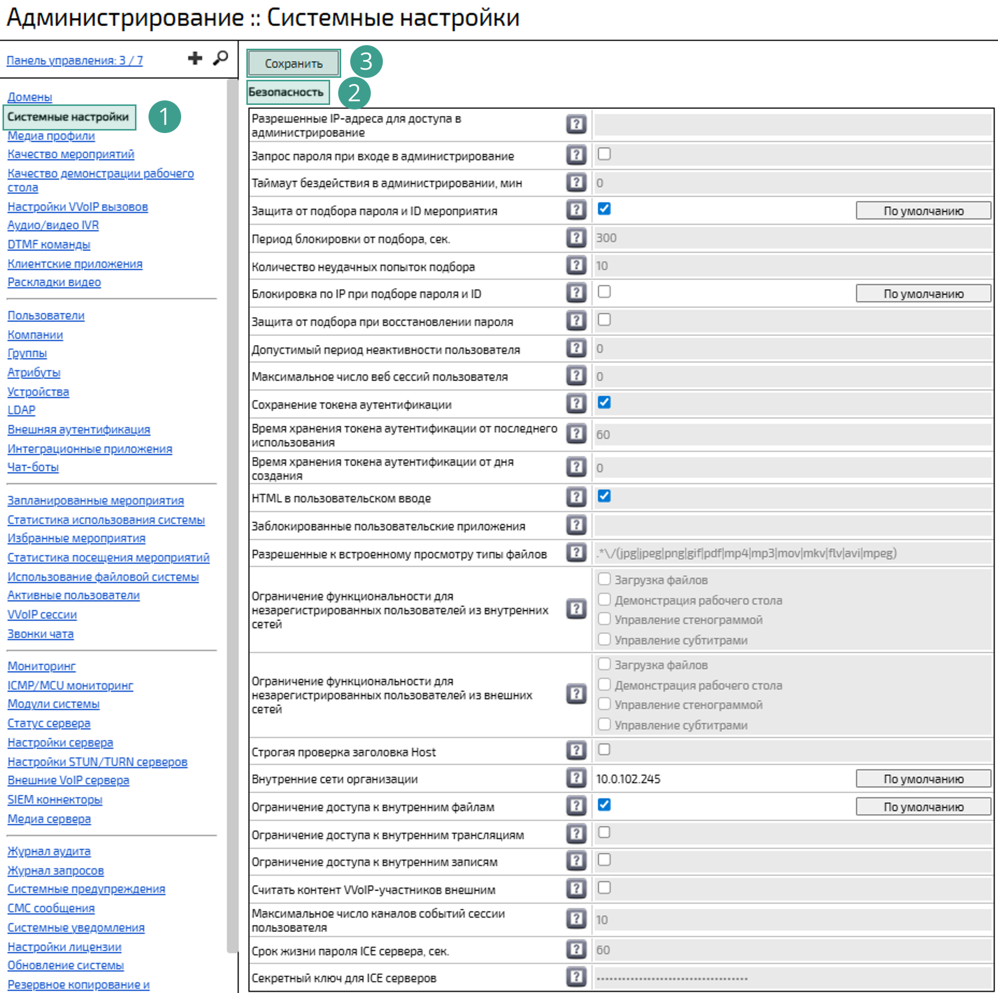The width and height of the screenshot is (998, 993).
Task: Toggle IP blocking on password brute-force checkbox
Action: tap(604, 292)
